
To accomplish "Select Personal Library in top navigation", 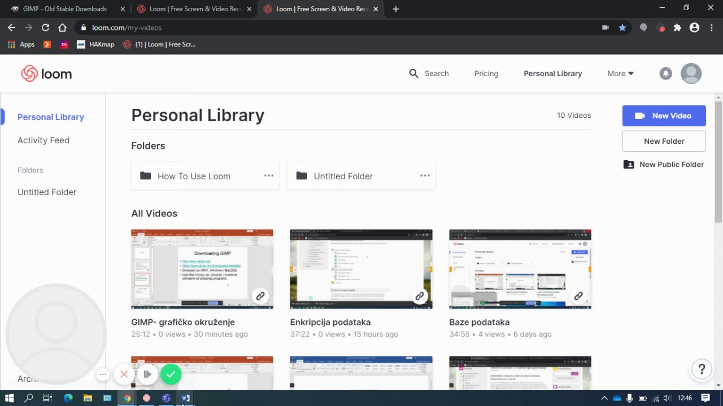I will tap(552, 73).
